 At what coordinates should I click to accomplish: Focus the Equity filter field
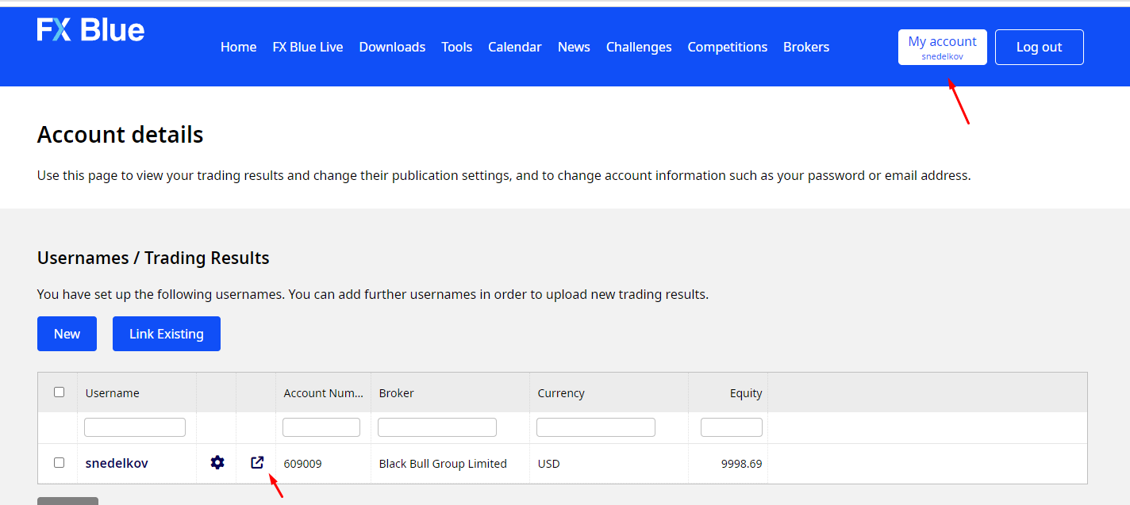coord(732,427)
